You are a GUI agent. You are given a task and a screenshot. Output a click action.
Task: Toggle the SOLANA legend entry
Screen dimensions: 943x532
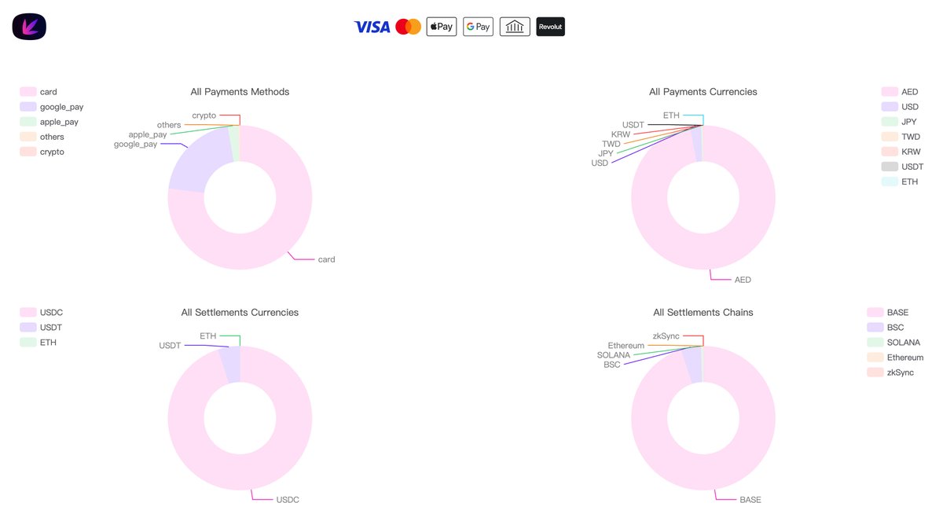point(893,343)
